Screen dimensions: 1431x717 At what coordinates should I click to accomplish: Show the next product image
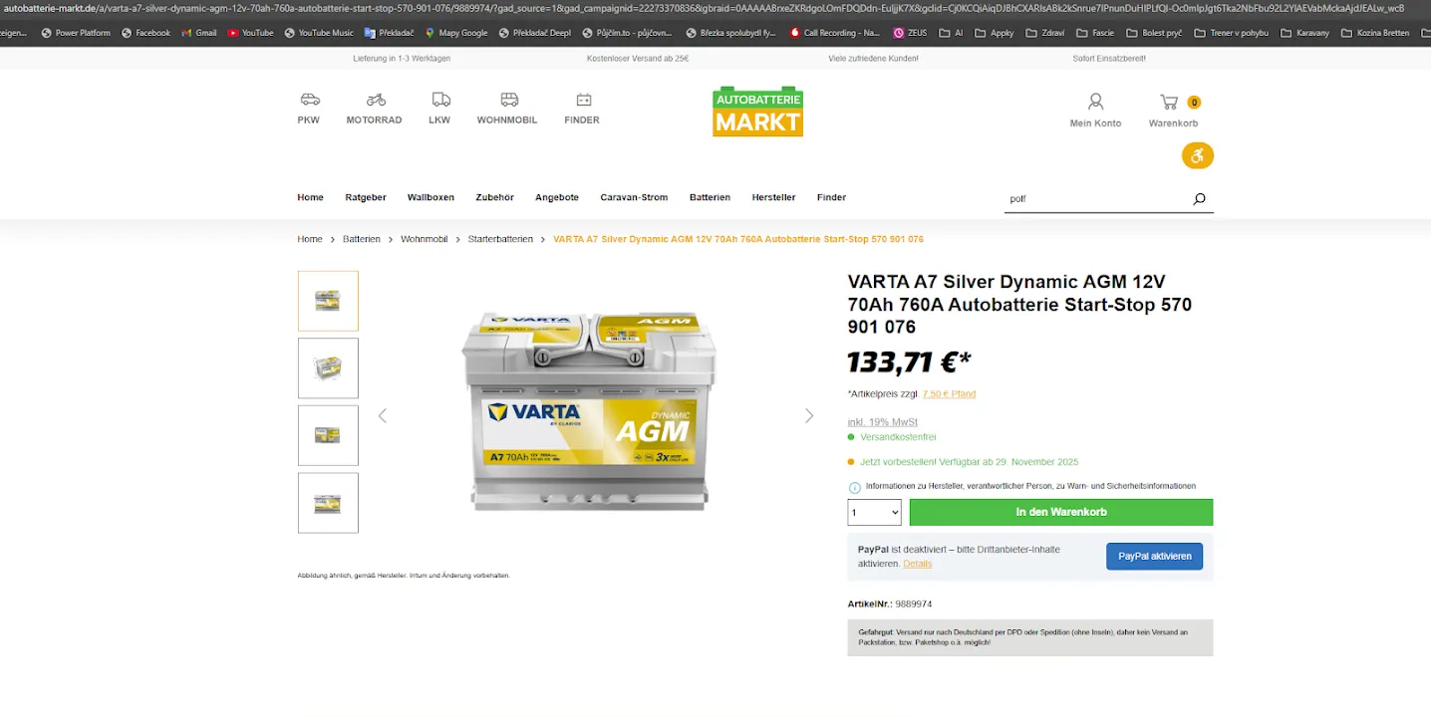click(x=809, y=415)
